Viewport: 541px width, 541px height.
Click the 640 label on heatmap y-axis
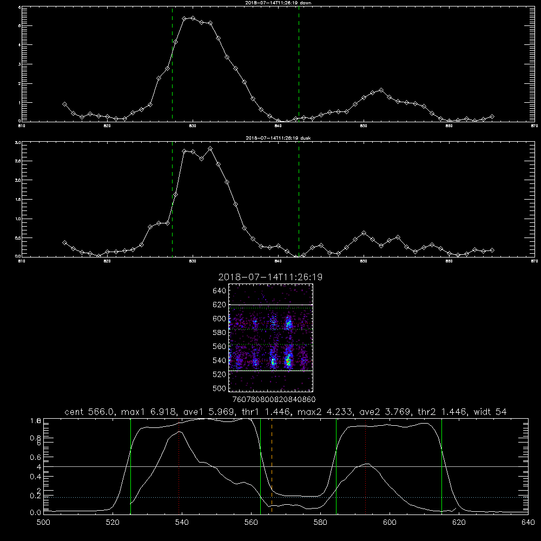tap(220, 291)
